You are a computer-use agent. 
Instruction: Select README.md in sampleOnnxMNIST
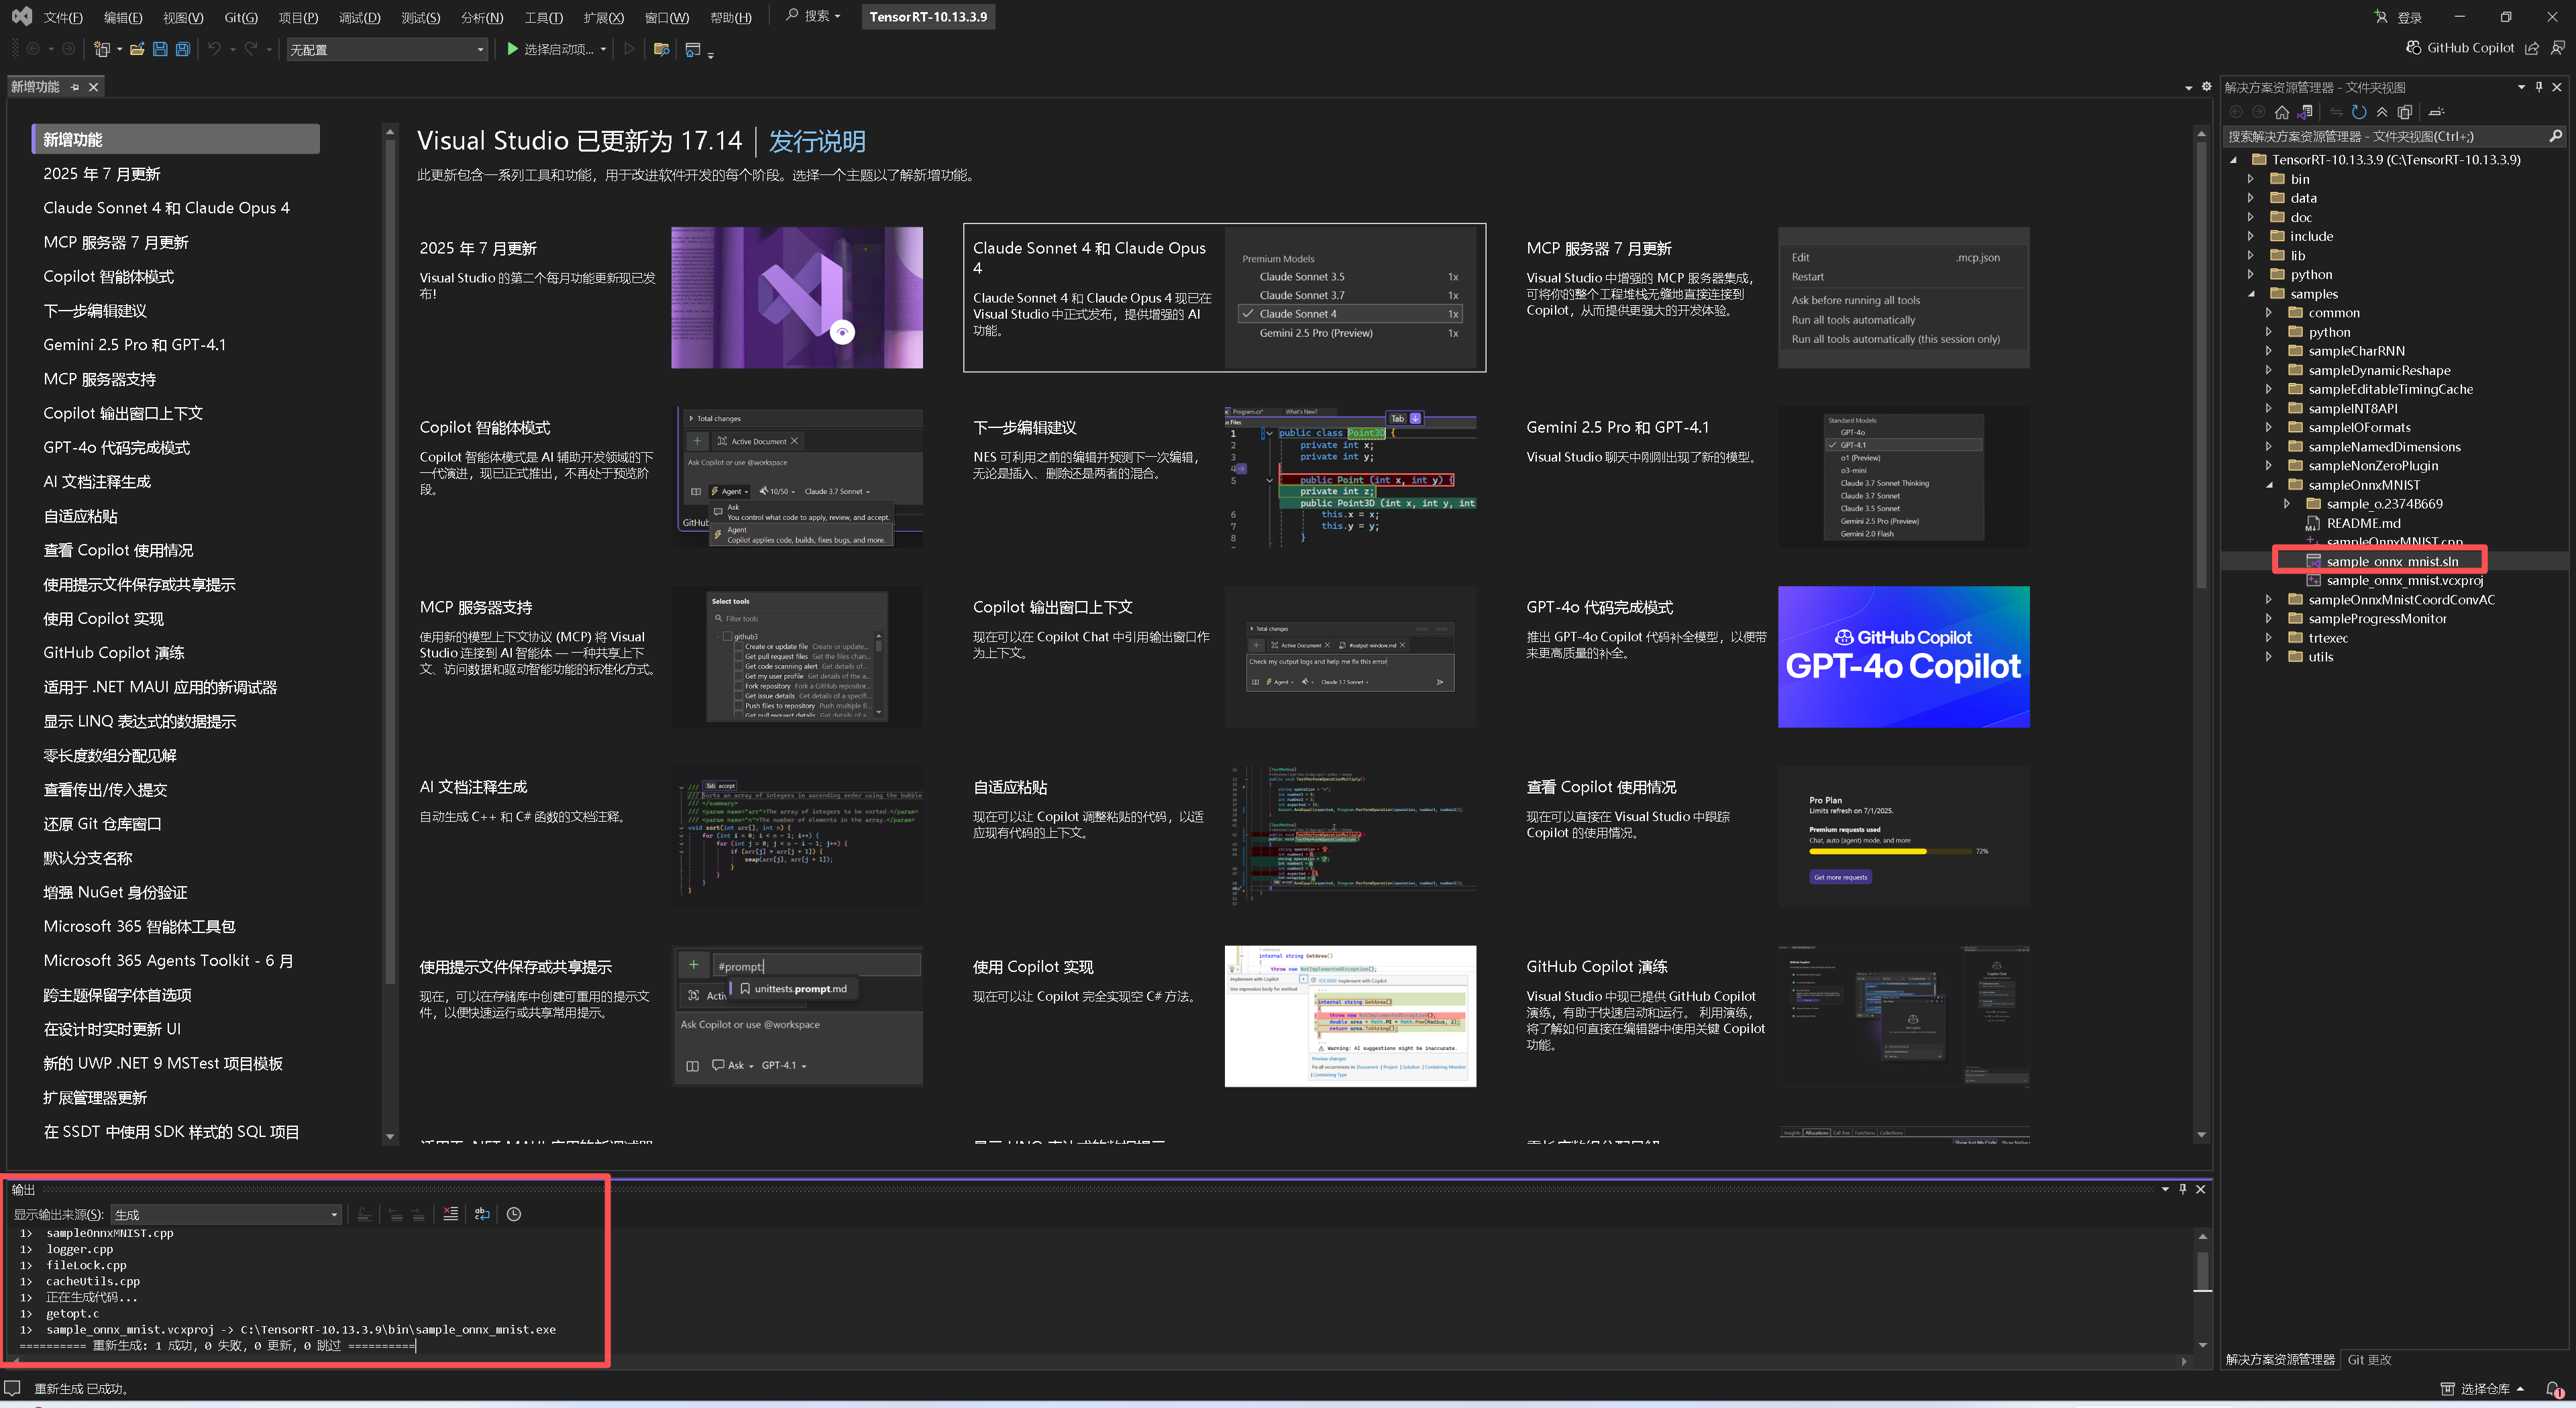[2363, 523]
